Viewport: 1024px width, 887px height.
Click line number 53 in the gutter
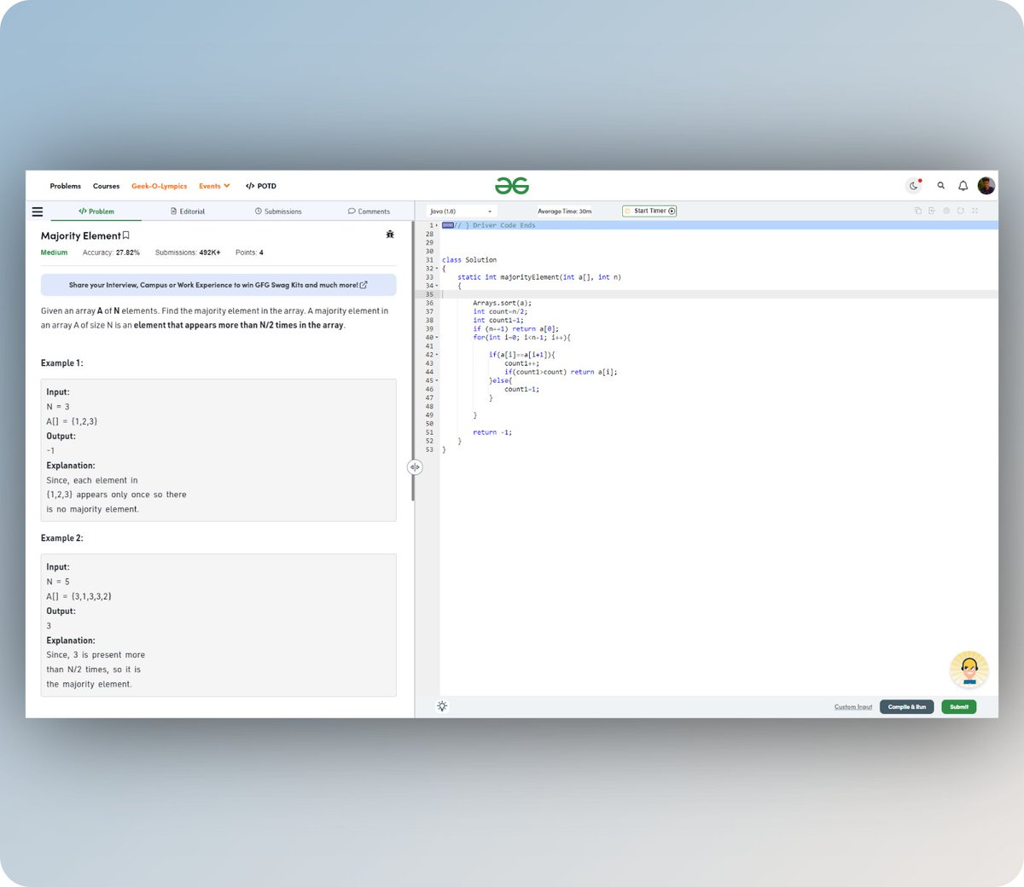pos(429,449)
